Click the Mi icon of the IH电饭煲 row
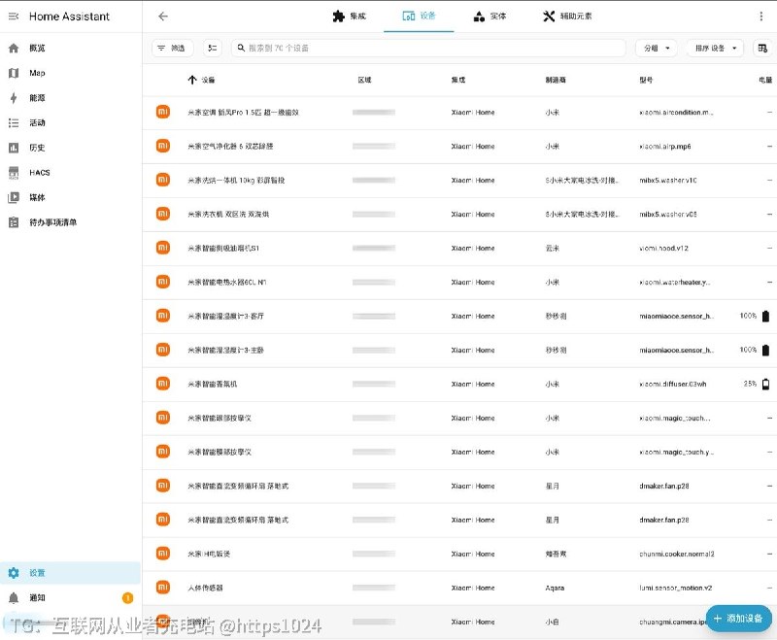Image resolution: width=777 pixels, height=640 pixels. tap(163, 554)
